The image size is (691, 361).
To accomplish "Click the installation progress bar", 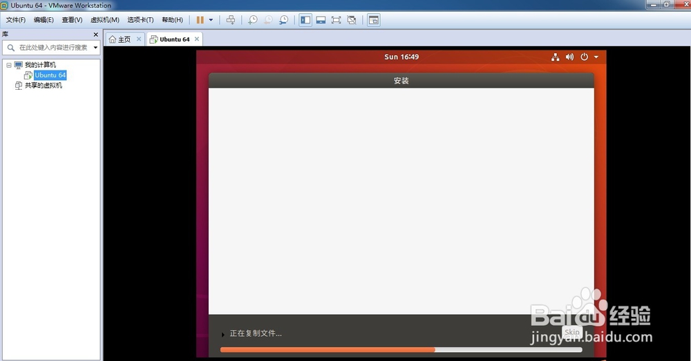I will tap(401, 349).
